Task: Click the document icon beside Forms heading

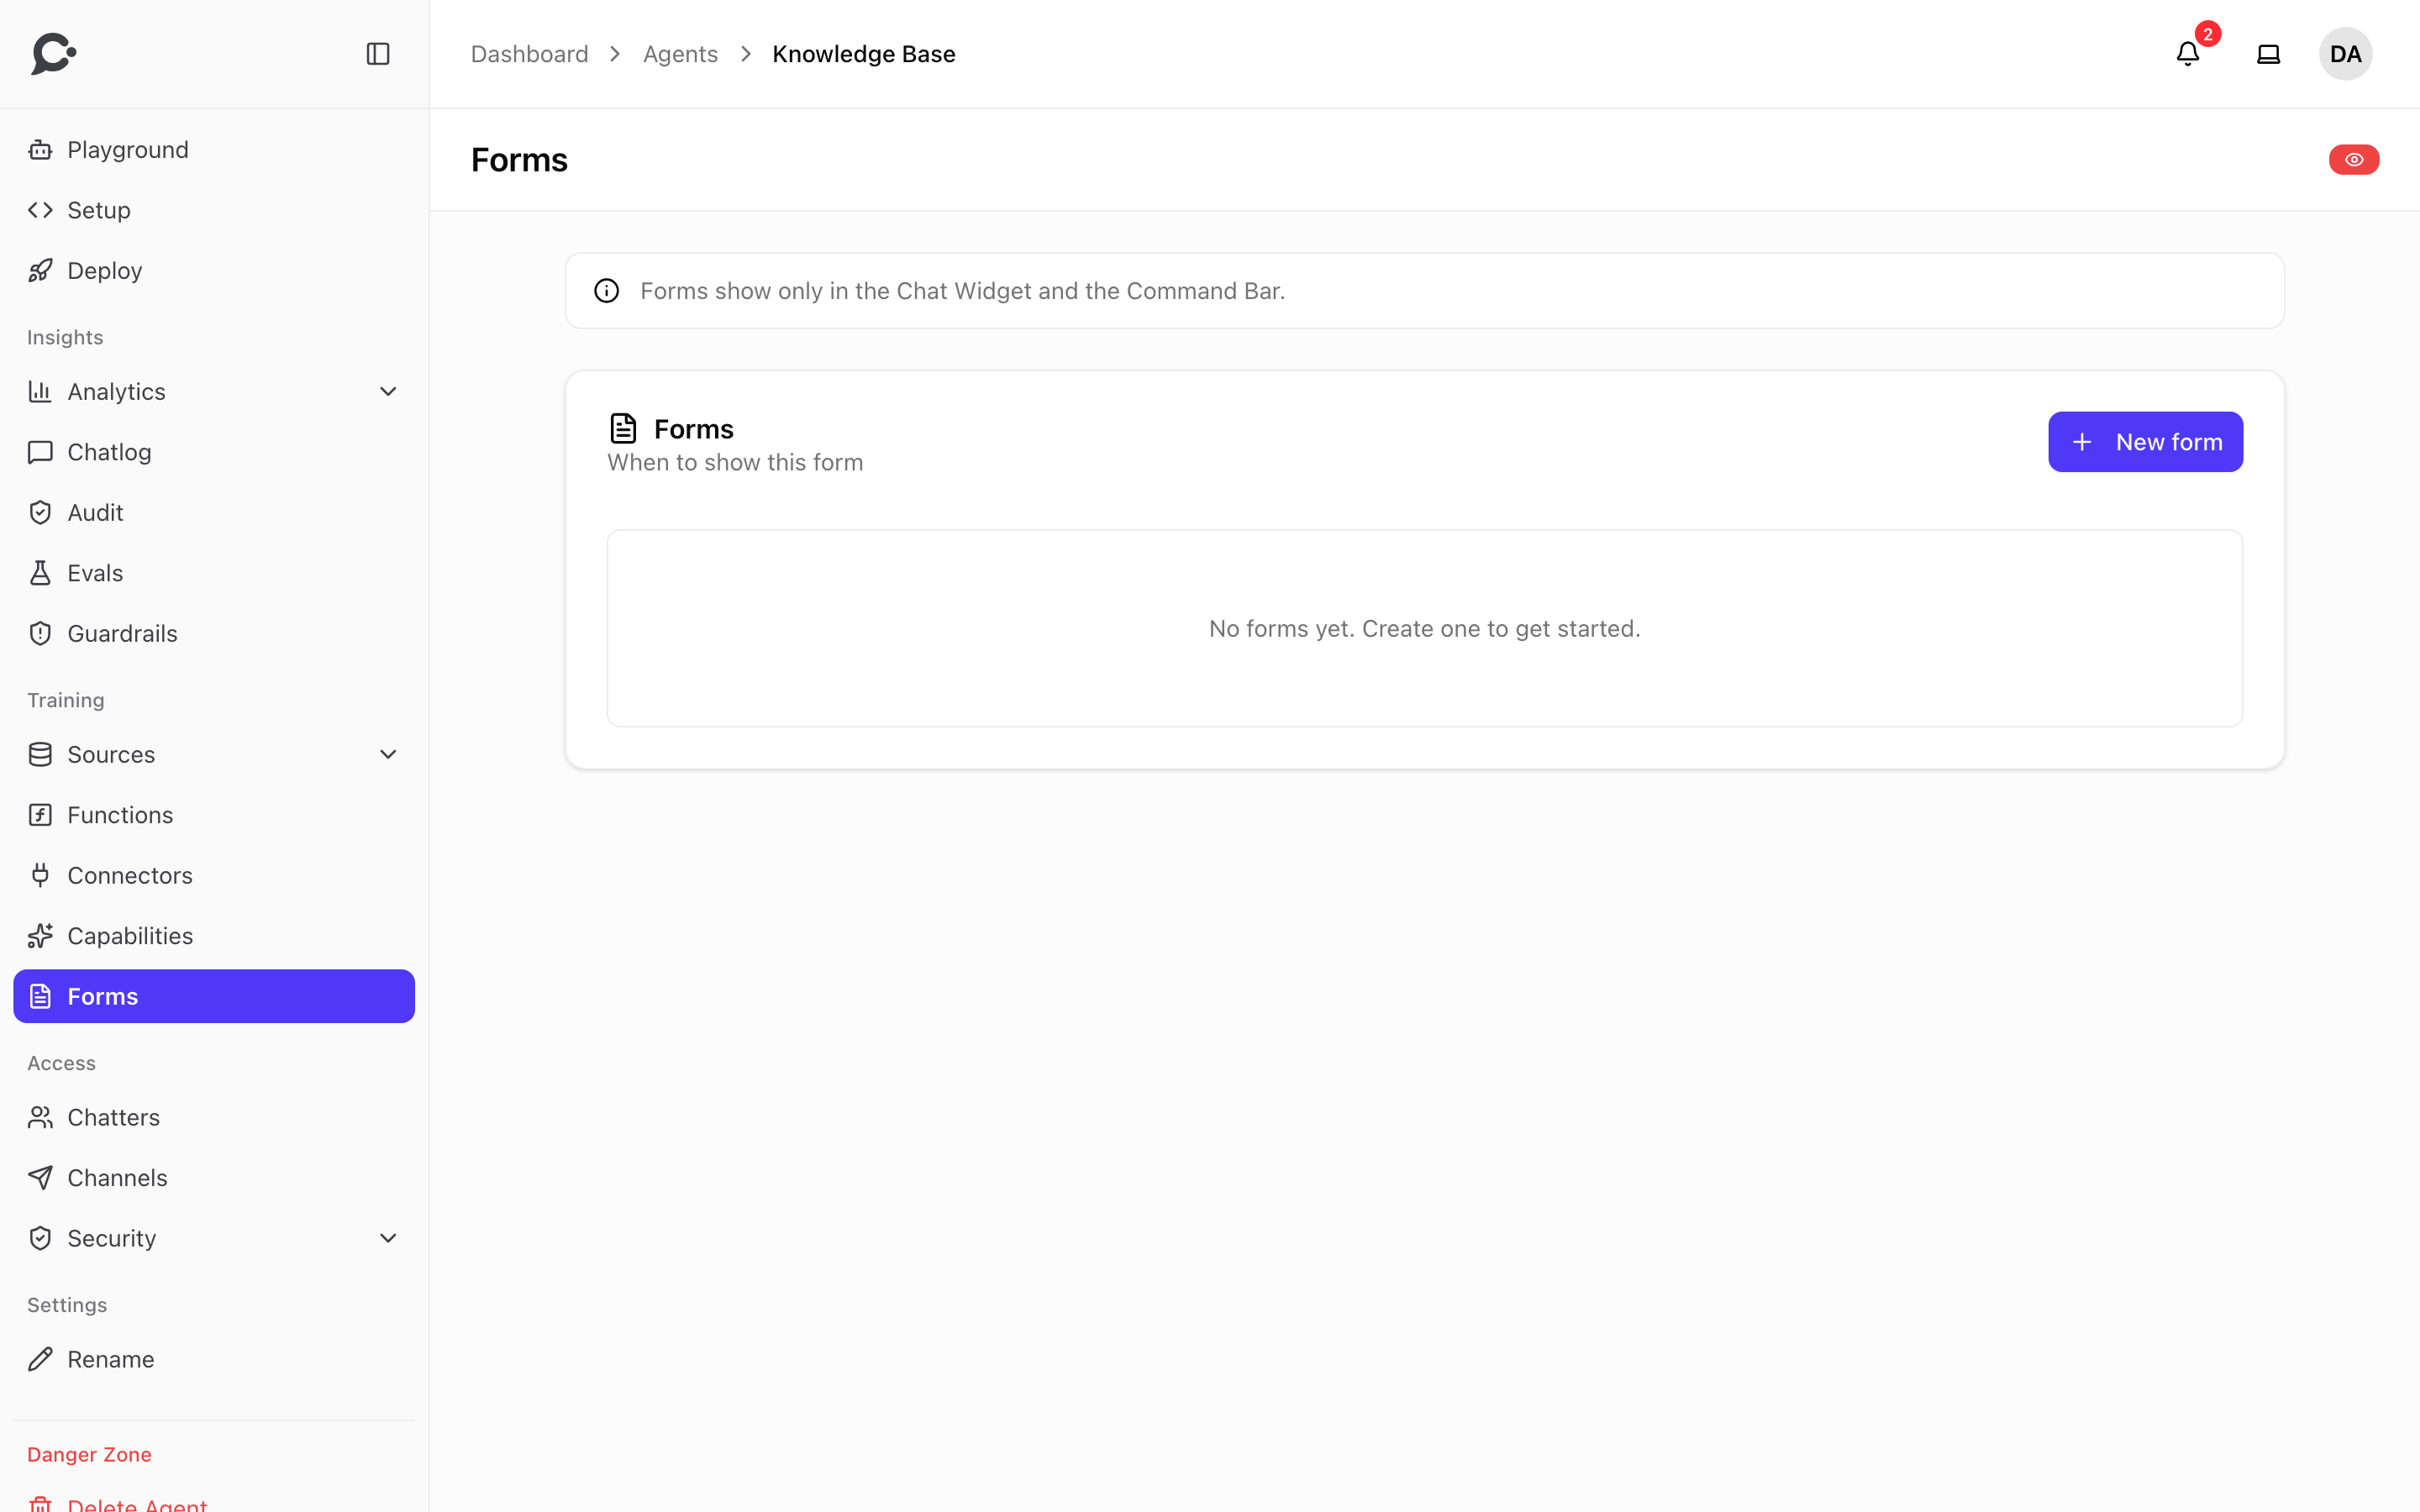Action: point(623,428)
